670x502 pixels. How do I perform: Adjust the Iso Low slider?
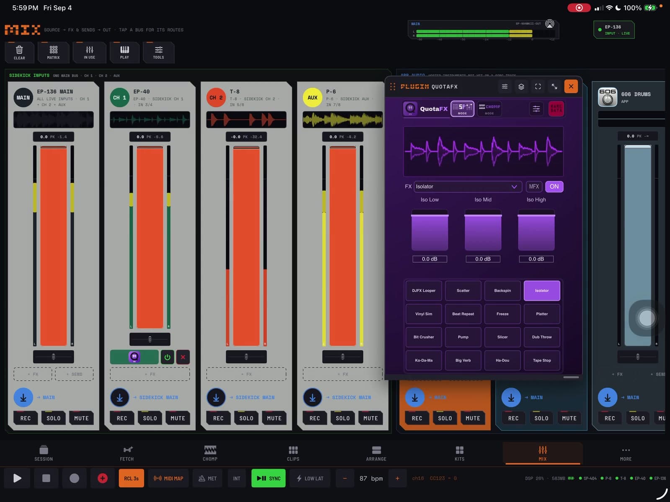(430, 230)
